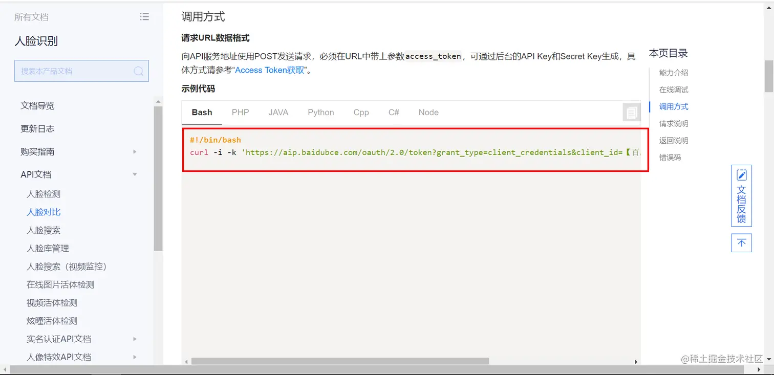Image resolution: width=774 pixels, height=375 pixels.
Task: Jump to 请求说明 in page contents
Action: coord(674,123)
